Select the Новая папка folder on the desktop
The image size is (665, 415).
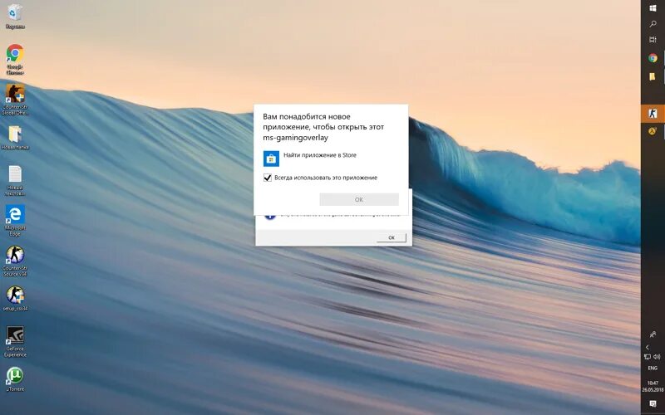(x=15, y=137)
